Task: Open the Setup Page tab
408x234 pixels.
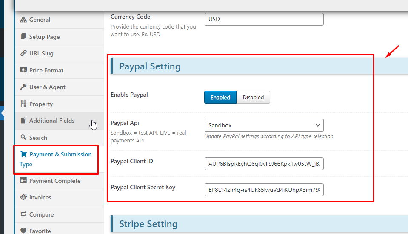Action: [59, 37]
